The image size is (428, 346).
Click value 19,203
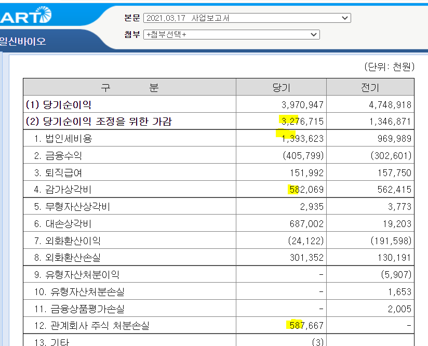(397, 224)
